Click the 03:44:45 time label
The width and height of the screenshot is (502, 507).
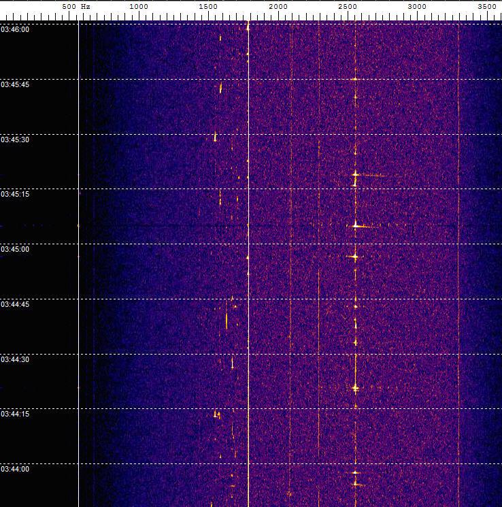click(15, 305)
